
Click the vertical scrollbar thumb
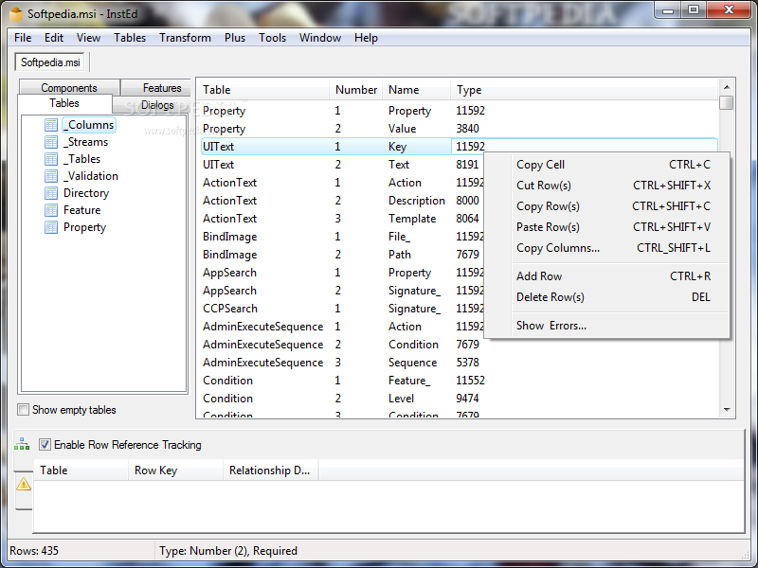[x=727, y=103]
